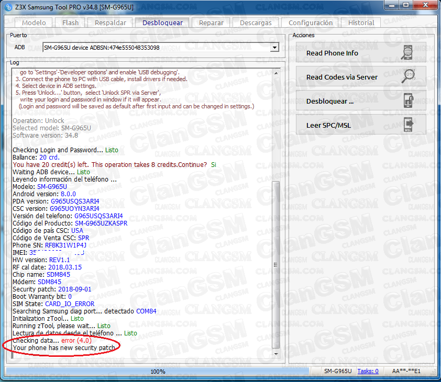Click the MSL icon on Leer SPC/MSL

[408, 125]
